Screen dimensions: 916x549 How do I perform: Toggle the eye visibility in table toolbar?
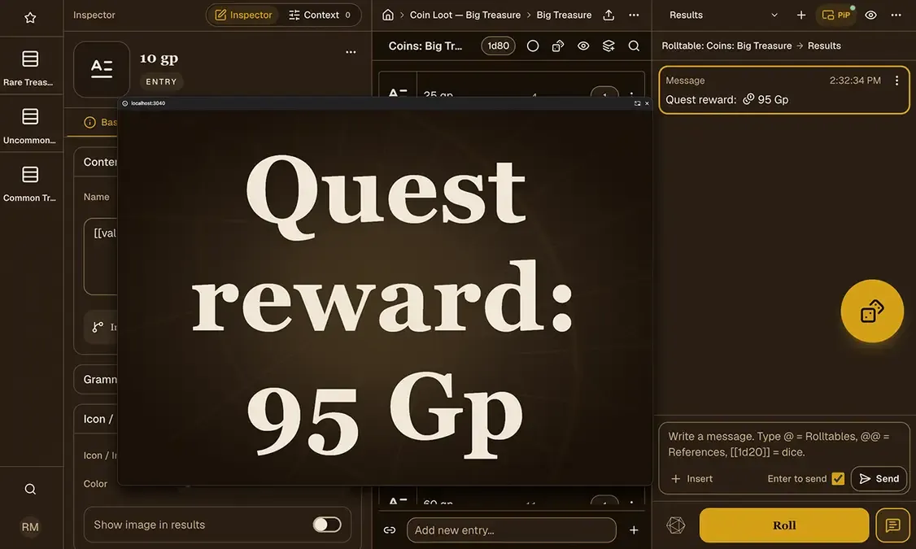coord(583,46)
